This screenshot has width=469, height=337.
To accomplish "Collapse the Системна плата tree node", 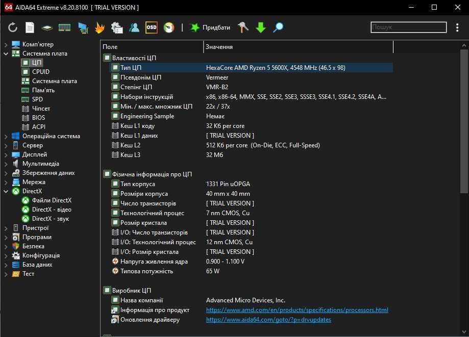I will tap(6, 54).
